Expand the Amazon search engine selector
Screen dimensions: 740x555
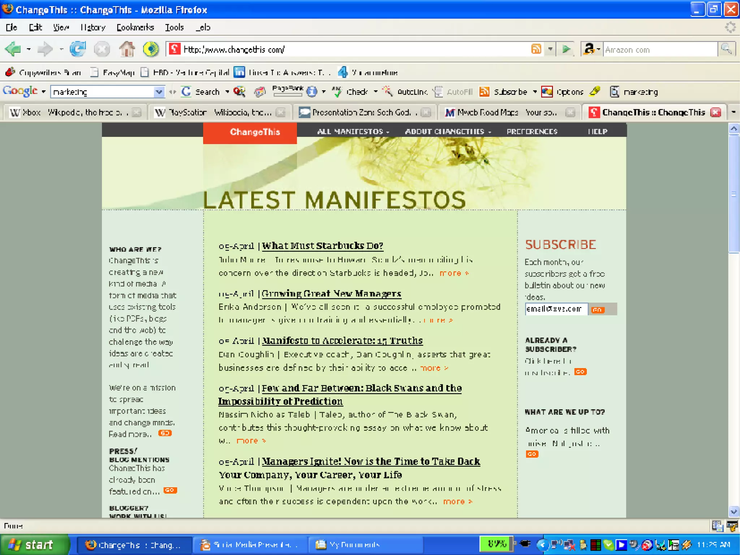coord(592,49)
